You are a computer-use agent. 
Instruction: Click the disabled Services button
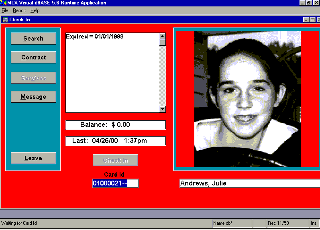33,78
